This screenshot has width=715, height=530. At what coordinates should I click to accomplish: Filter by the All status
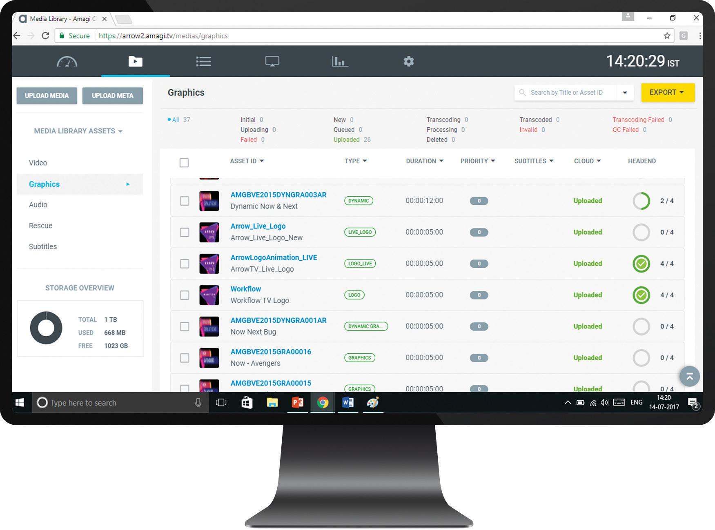[179, 120]
